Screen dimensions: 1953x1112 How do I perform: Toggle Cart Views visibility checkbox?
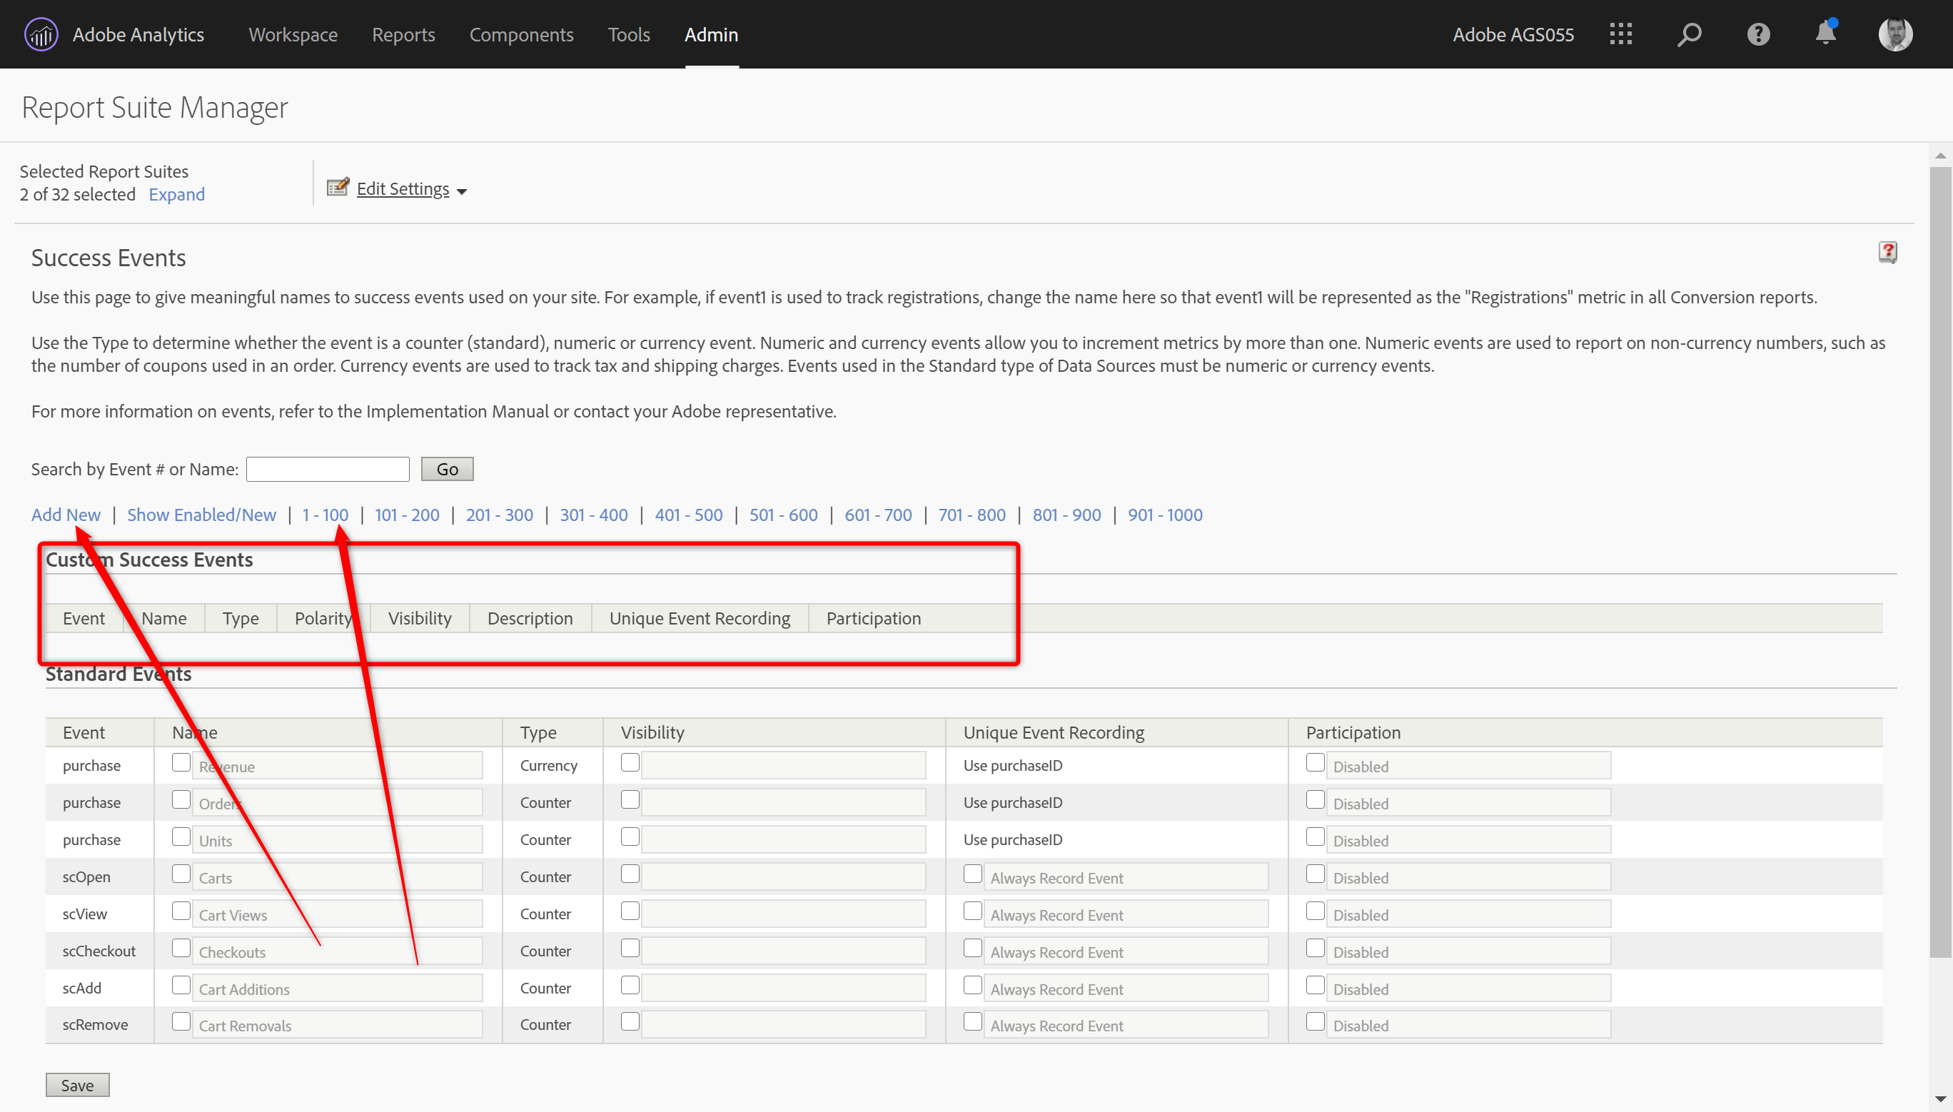click(x=630, y=911)
